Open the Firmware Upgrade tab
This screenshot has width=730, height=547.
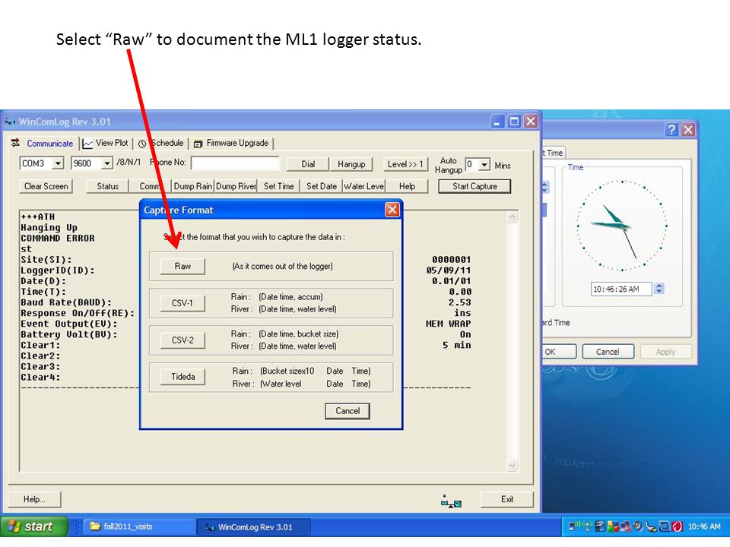coord(231,144)
